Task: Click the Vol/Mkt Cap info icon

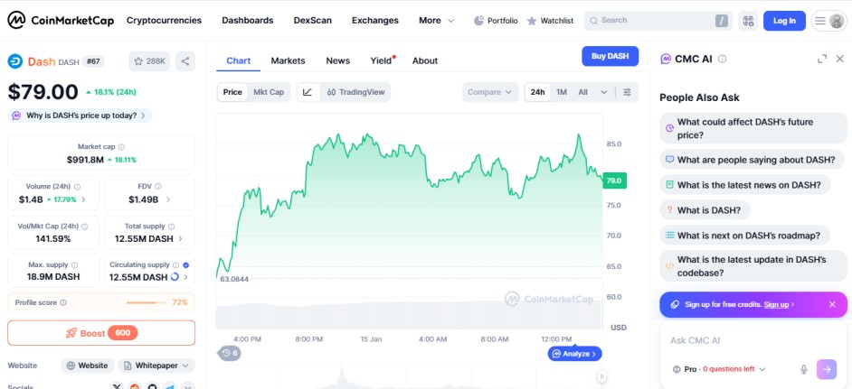Action: tap(84, 227)
